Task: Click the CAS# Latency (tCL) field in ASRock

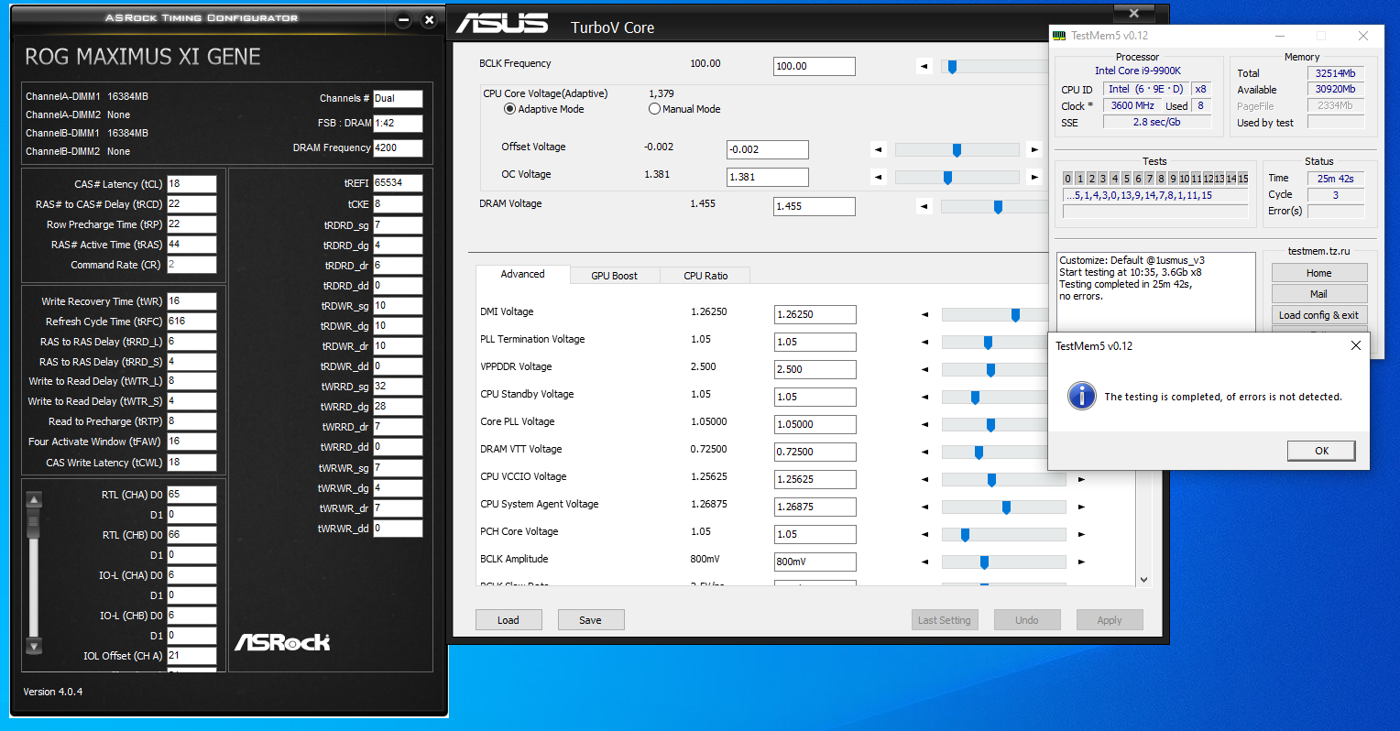Action: pos(191,184)
